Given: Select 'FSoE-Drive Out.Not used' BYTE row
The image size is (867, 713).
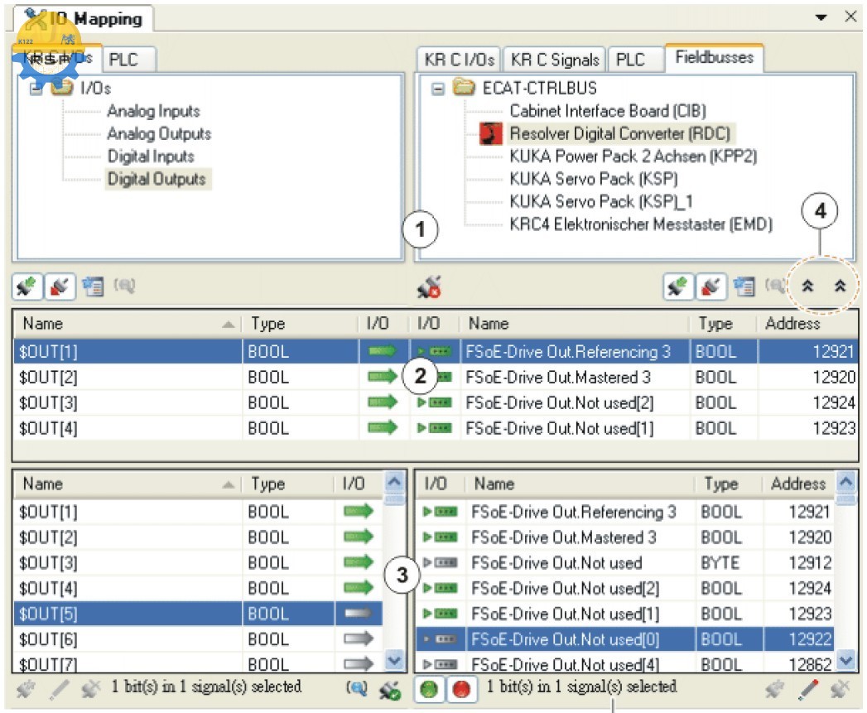Looking at the screenshot, I should (x=624, y=563).
